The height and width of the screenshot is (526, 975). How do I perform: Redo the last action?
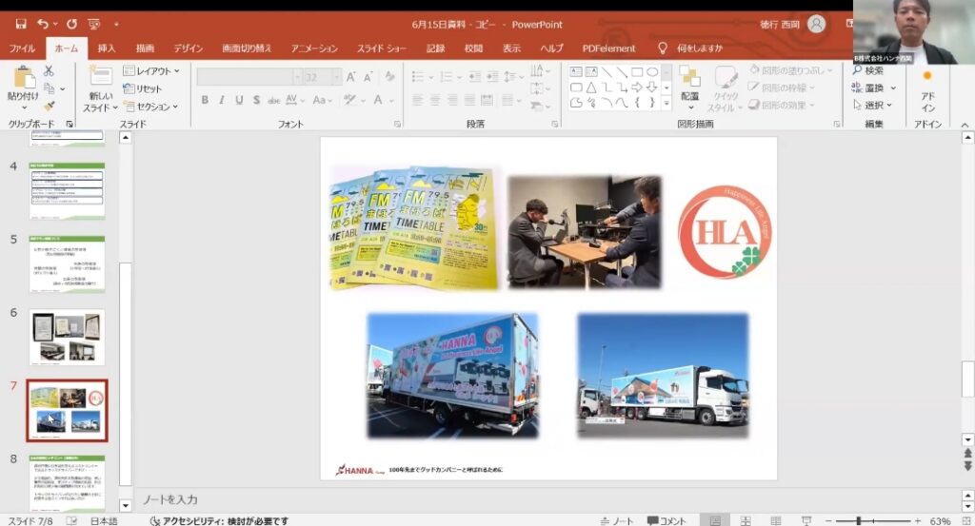tap(71, 24)
